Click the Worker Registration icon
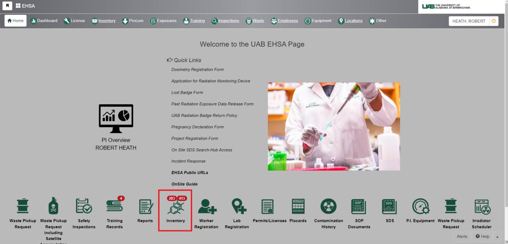Viewport: 508px width, 244px height. point(206,207)
